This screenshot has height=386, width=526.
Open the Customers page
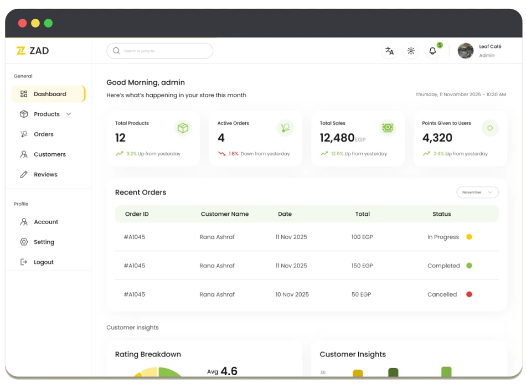click(49, 154)
